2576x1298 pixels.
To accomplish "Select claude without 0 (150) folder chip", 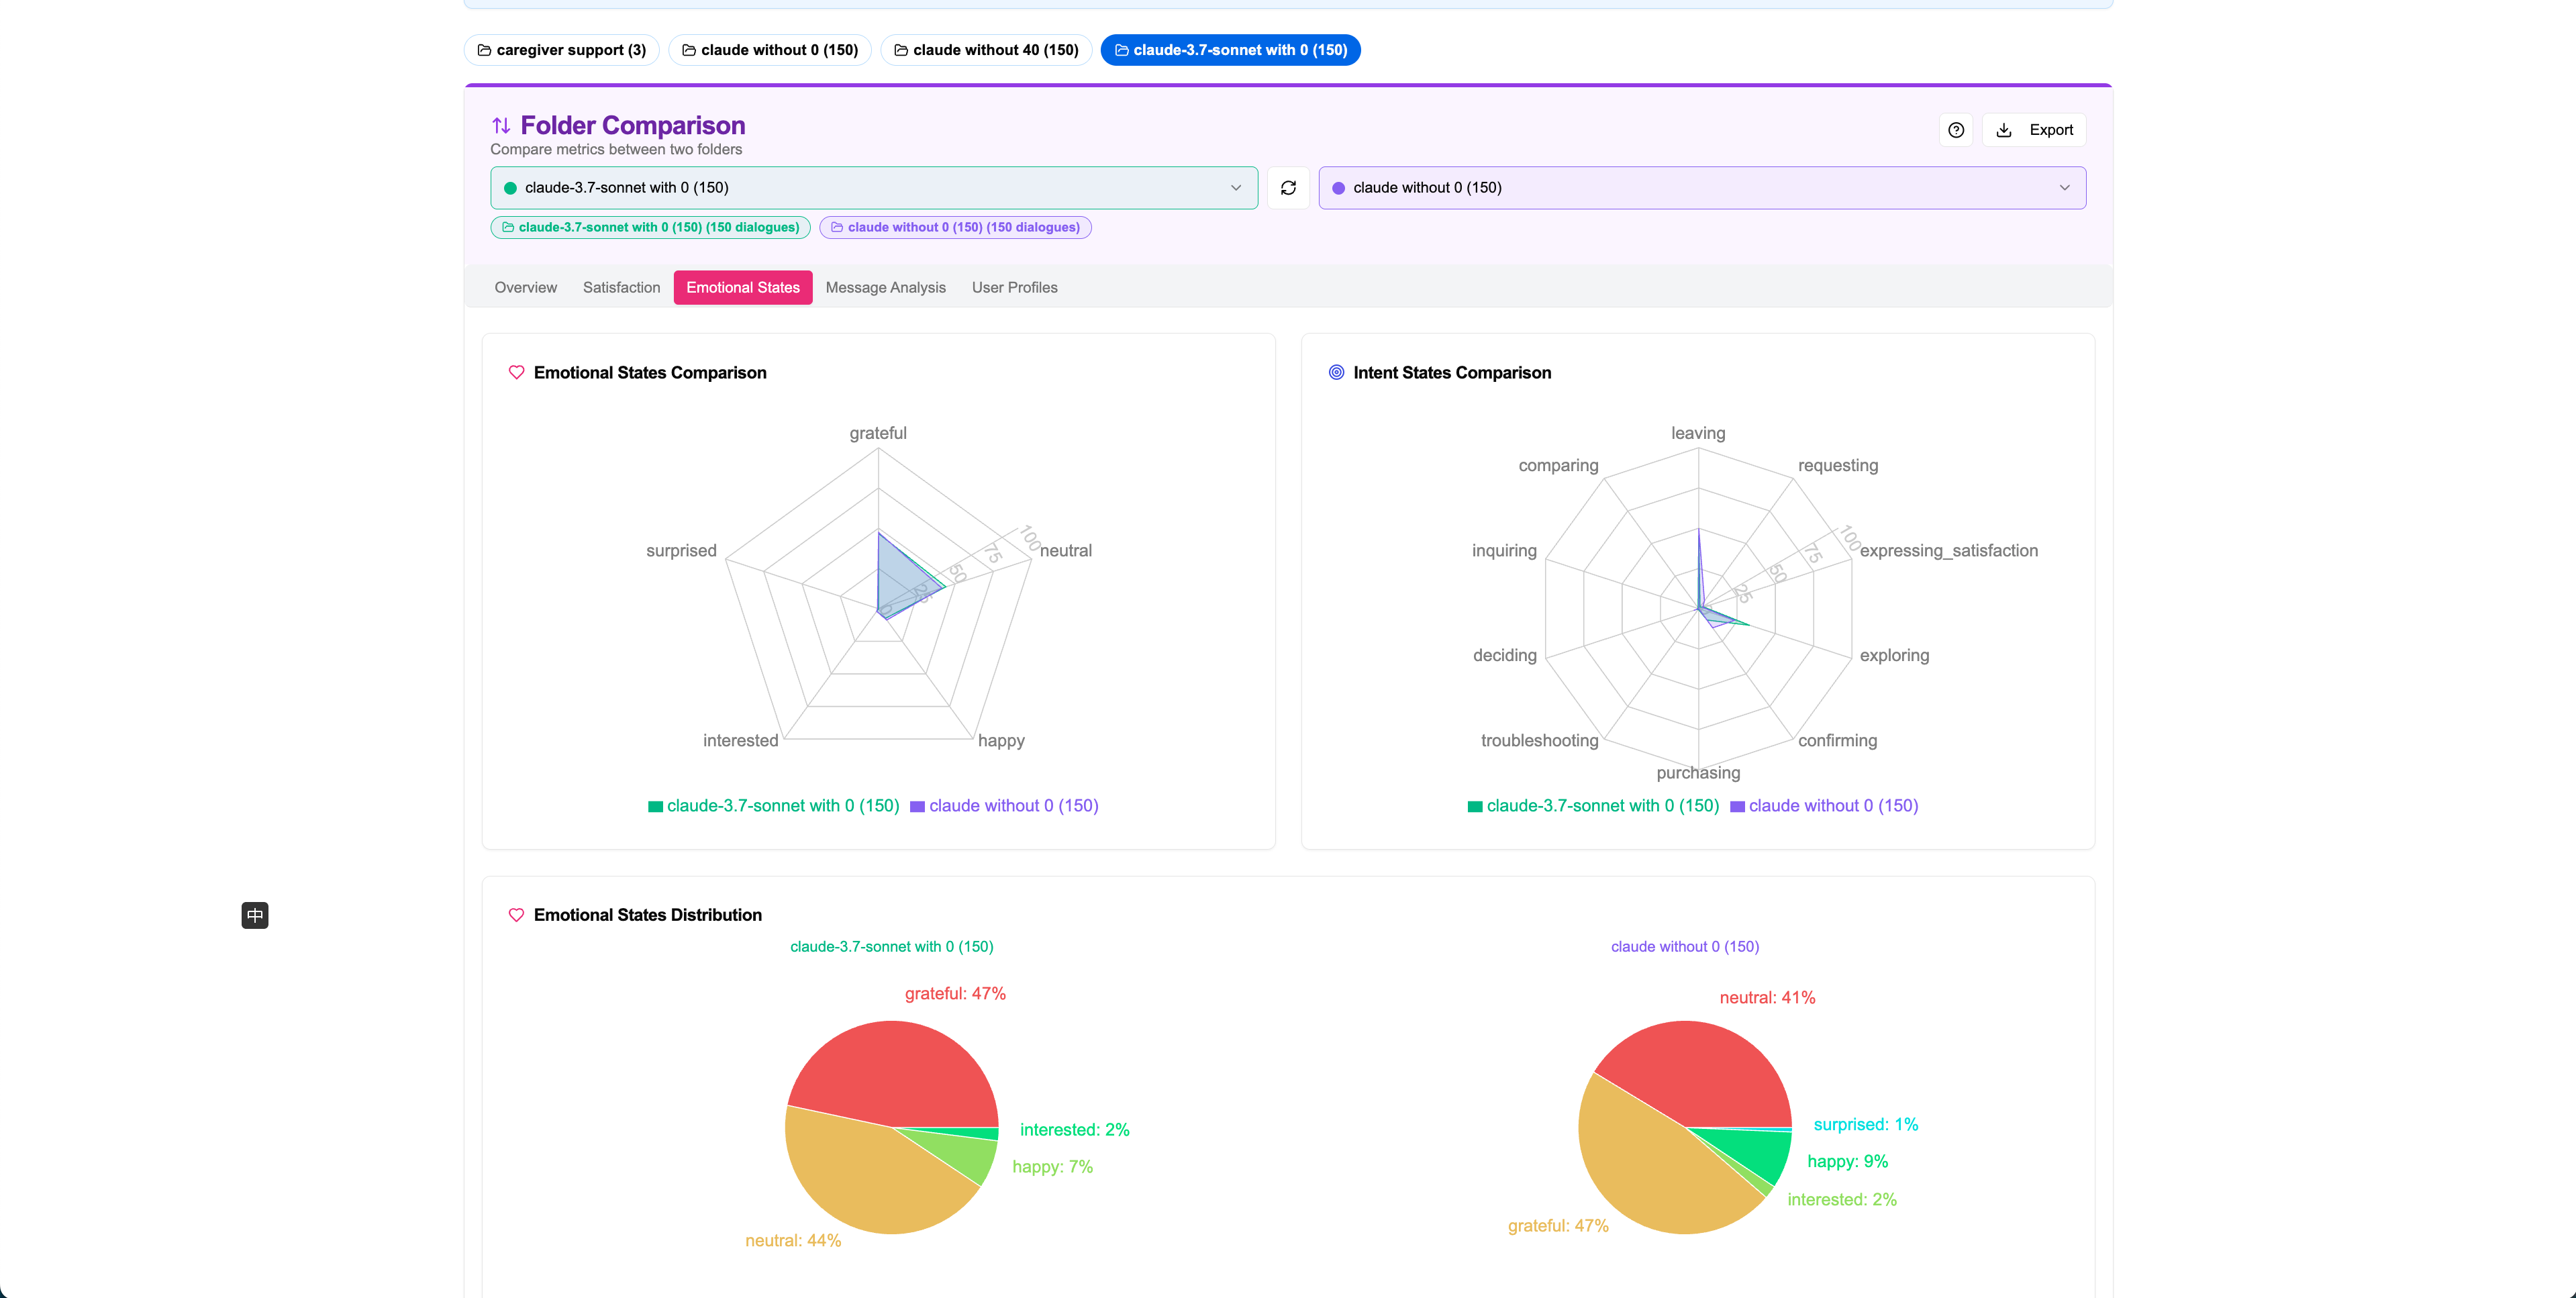I will click(769, 50).
